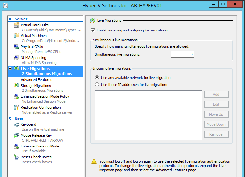This screenshot has height=177, width=245.
Task: Select Use any available network radio button
Action: (97, 77)
